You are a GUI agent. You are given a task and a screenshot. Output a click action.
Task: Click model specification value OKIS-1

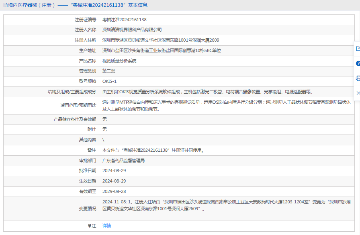tap(110, 81)
